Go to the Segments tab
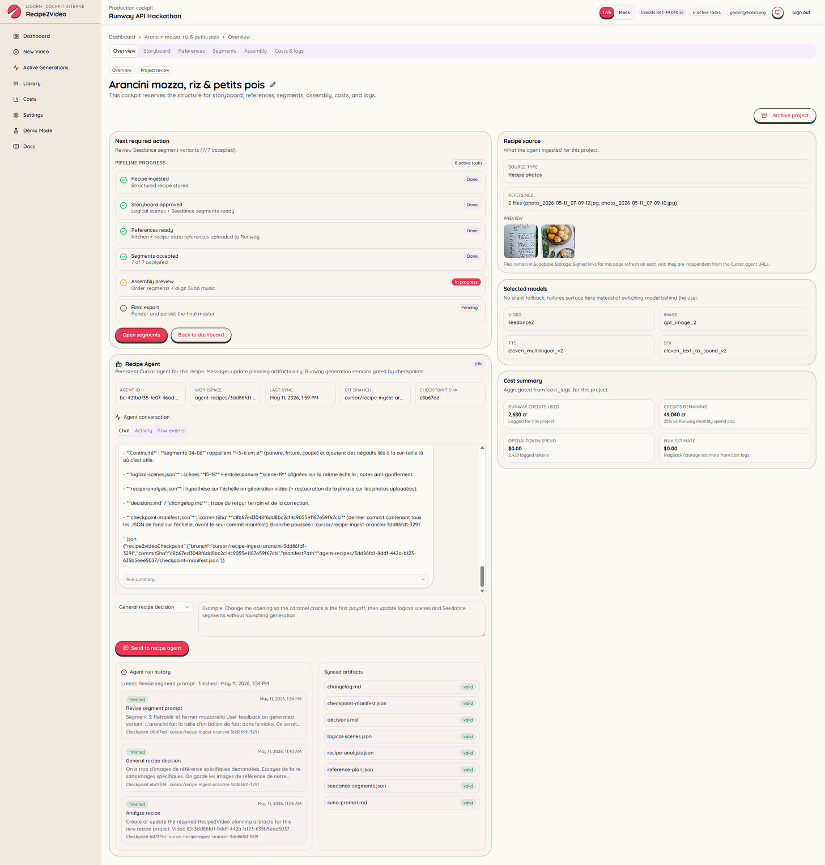The width and height of the screenshot is (825, 865). point(224,51)
